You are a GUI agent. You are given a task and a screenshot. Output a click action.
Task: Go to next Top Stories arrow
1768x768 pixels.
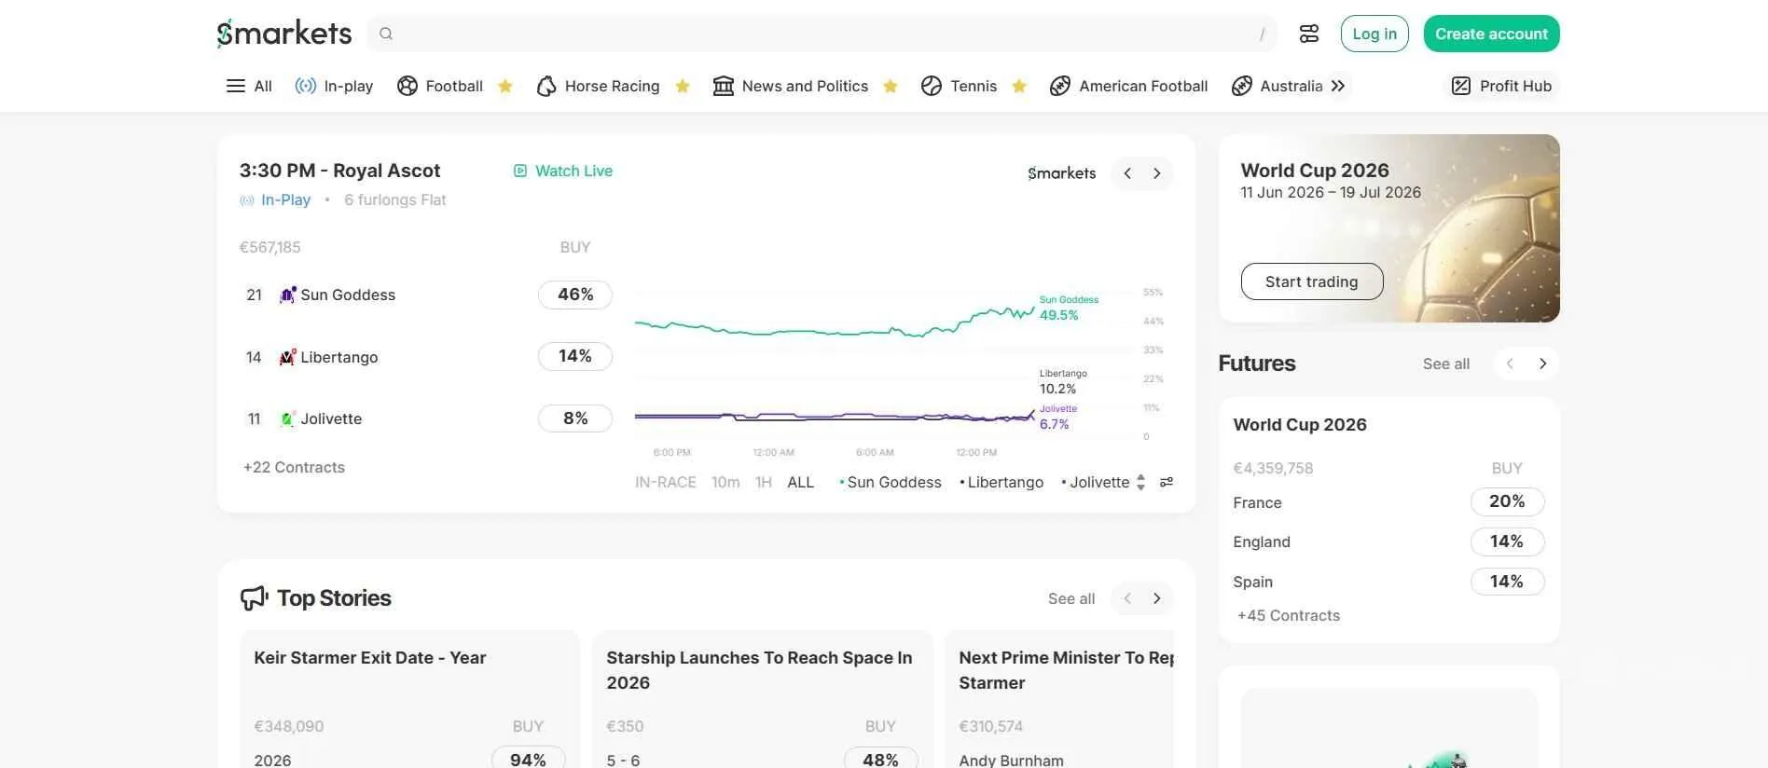click(1157, 598)
